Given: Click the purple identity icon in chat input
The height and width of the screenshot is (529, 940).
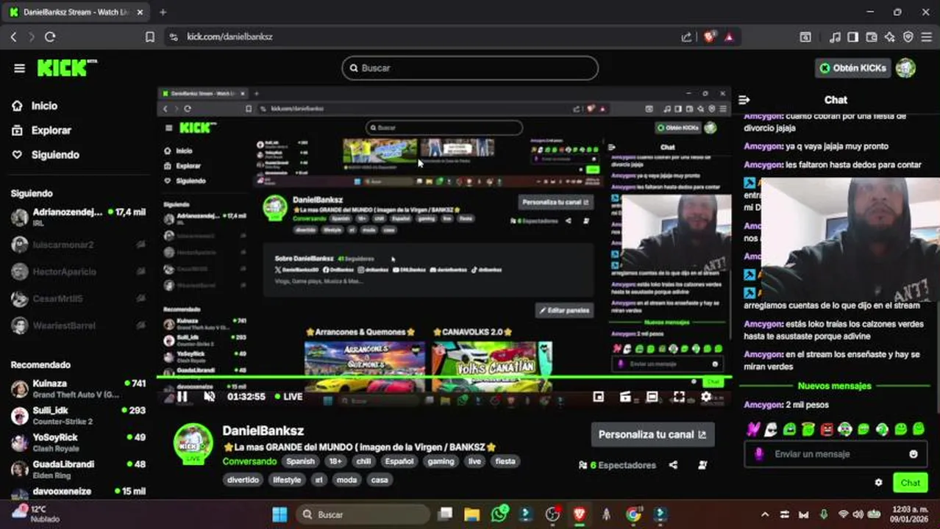Looking at the screenshot, I should coord(759,454).
